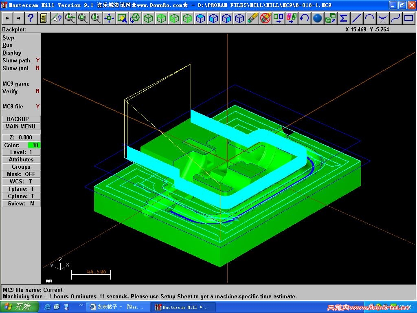Open the WCS: T setting

pos(21,181)
